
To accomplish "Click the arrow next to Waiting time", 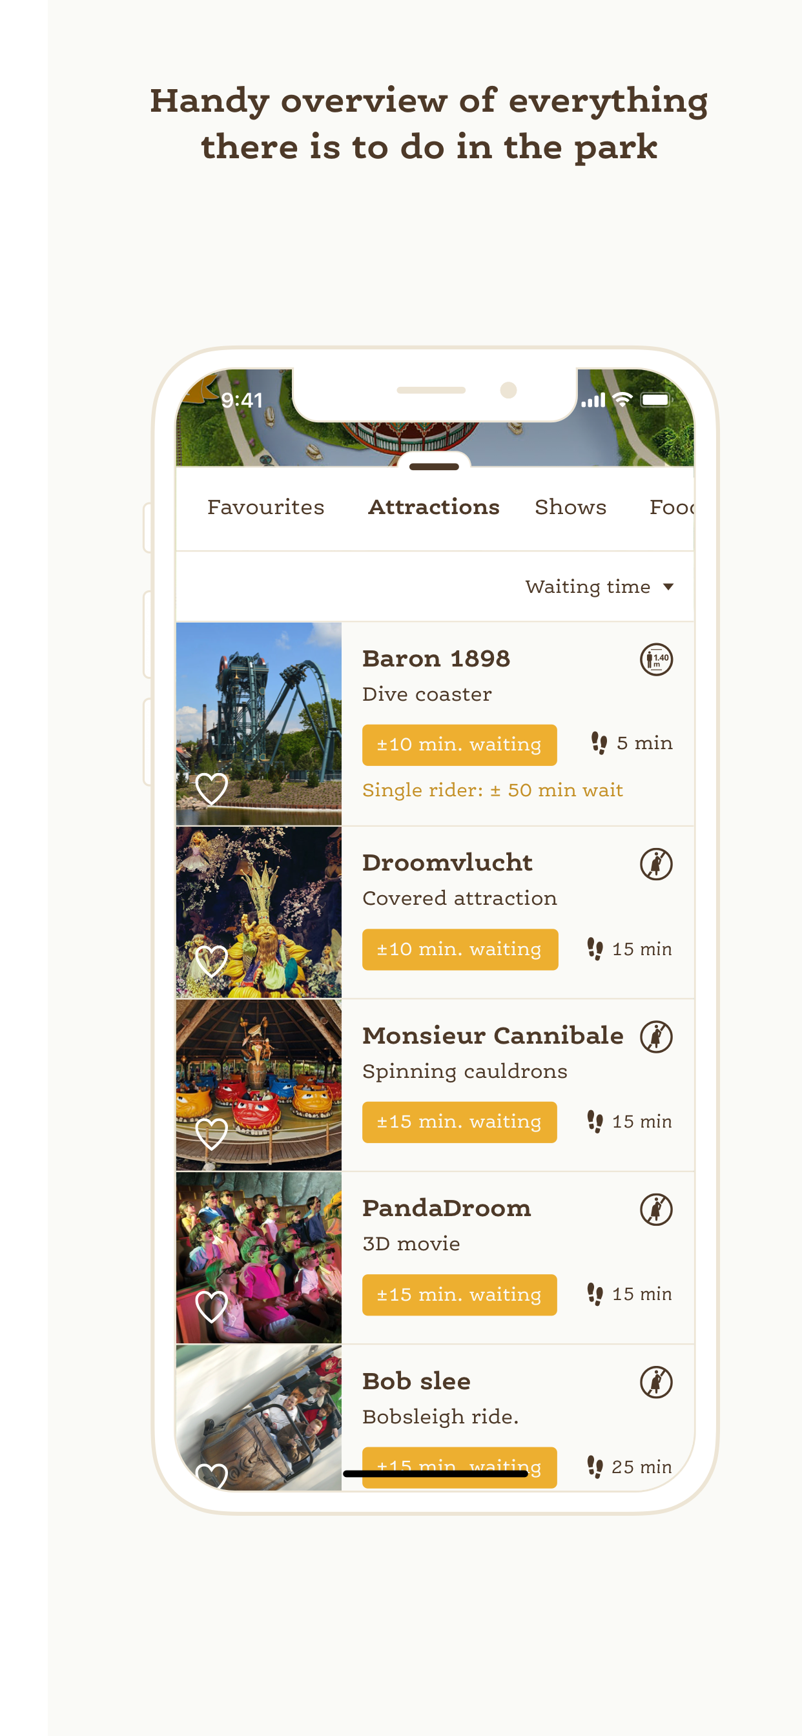I will (x=668, y=587).
